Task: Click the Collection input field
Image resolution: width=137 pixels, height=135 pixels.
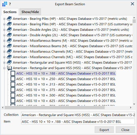Action: (78, 115)
